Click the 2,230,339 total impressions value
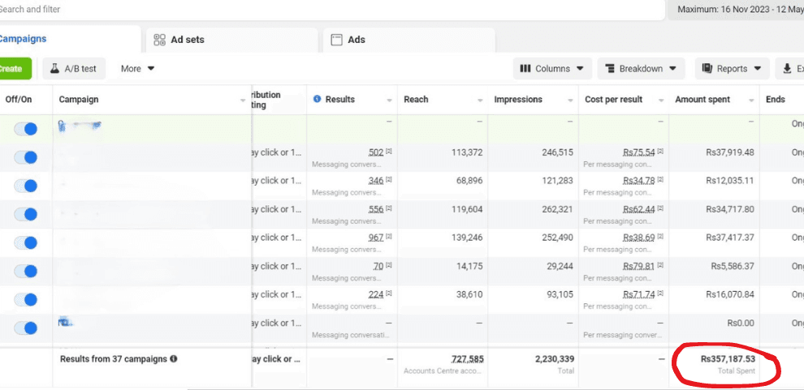 [x=555, y=359]
